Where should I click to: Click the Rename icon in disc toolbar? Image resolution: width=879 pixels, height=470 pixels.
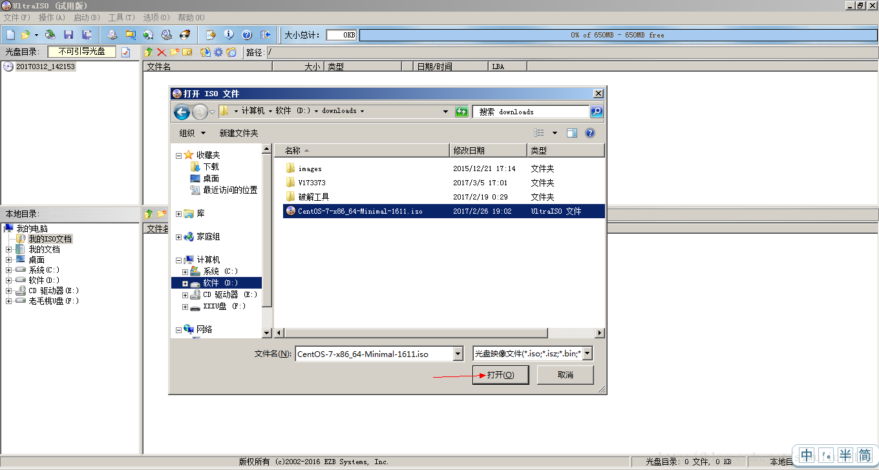pos(187,52)
